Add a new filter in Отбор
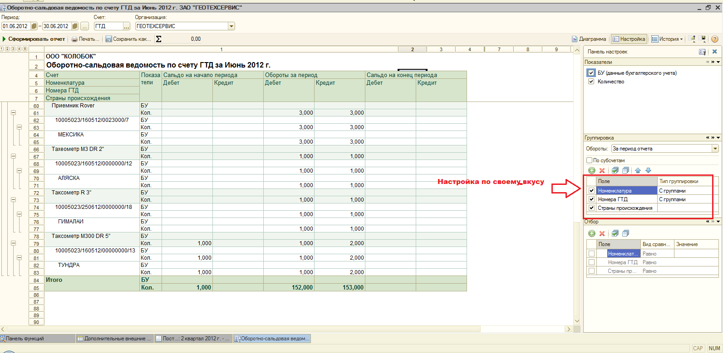 (x=592, y=233)
